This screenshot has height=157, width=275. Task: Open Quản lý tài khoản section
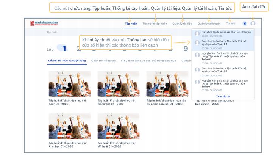click(x=209, y=24)
